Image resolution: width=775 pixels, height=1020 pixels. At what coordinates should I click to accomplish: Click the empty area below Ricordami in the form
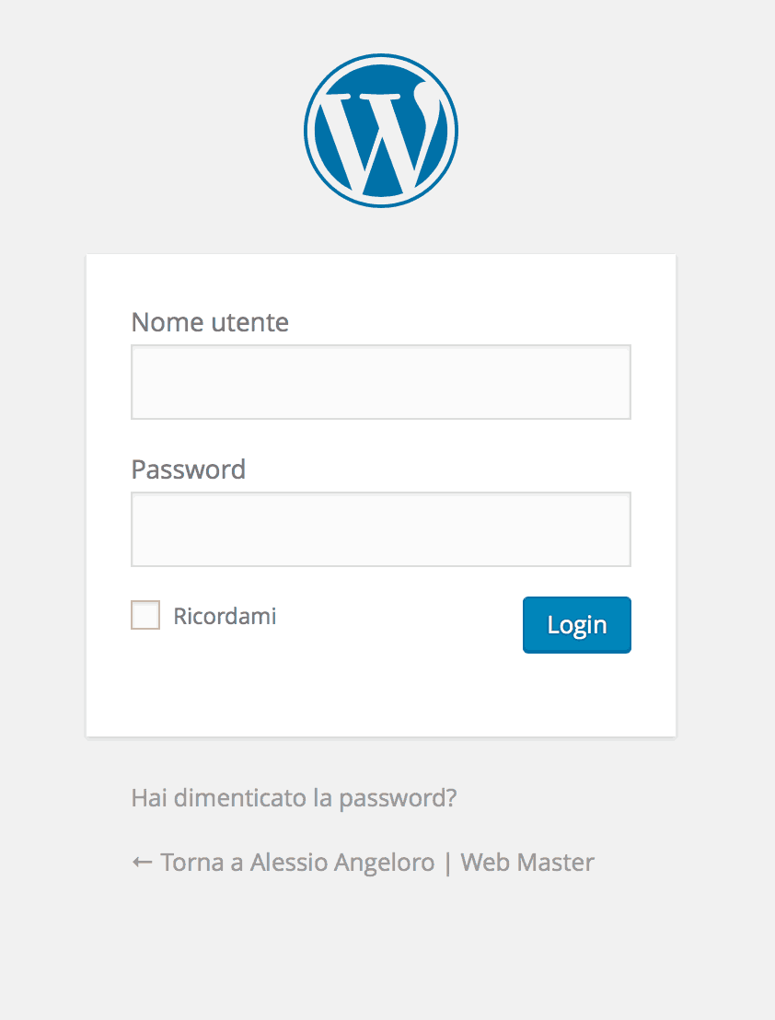click(x=276, y=690)
